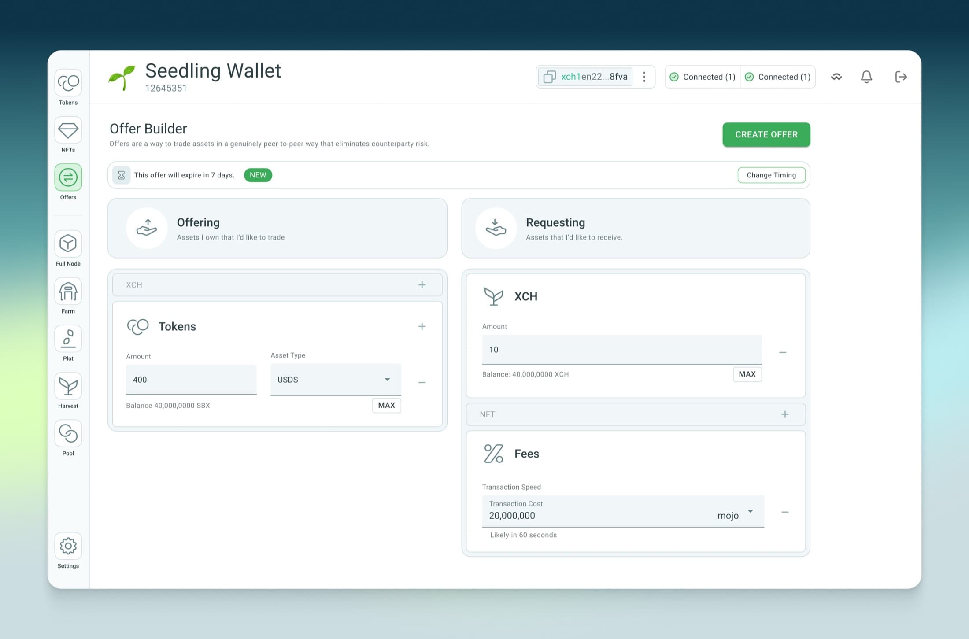This screenshot has width=969, height=639.
Task: Click the Requesting download hand icon
Action: point(496,228)
